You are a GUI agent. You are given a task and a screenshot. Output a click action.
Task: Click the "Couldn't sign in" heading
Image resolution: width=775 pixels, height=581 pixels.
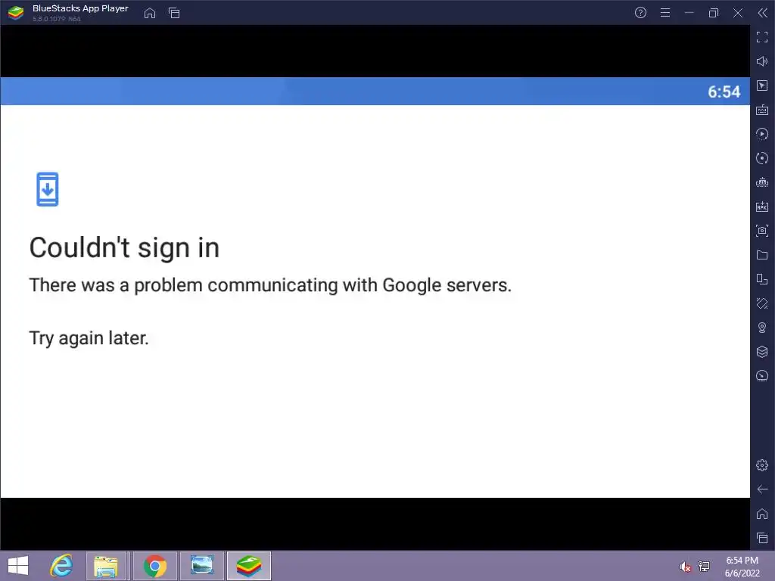(x=124, y=247)
